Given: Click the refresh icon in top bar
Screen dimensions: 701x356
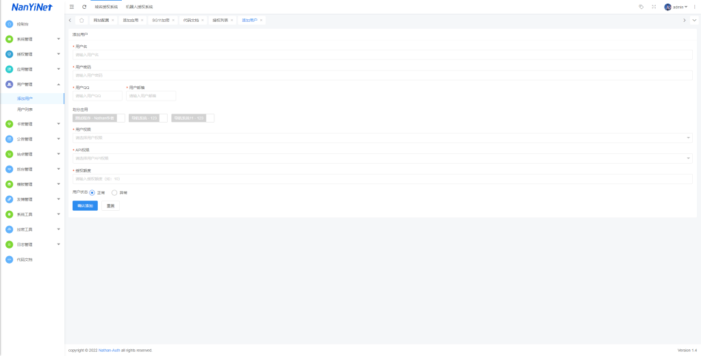Looking at the screenshot, I should [x=84, y=7].
